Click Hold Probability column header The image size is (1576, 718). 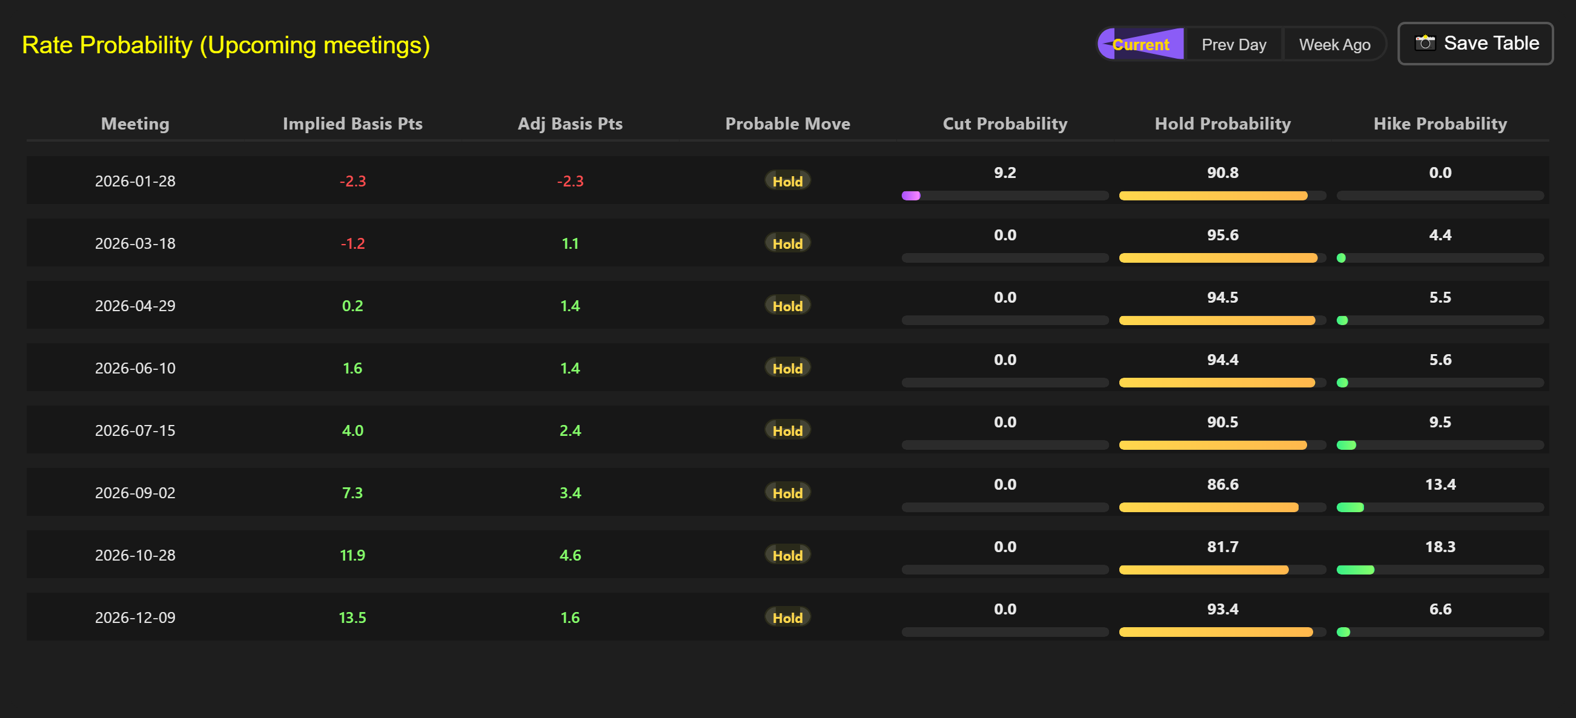click(x=1222, y=124)
